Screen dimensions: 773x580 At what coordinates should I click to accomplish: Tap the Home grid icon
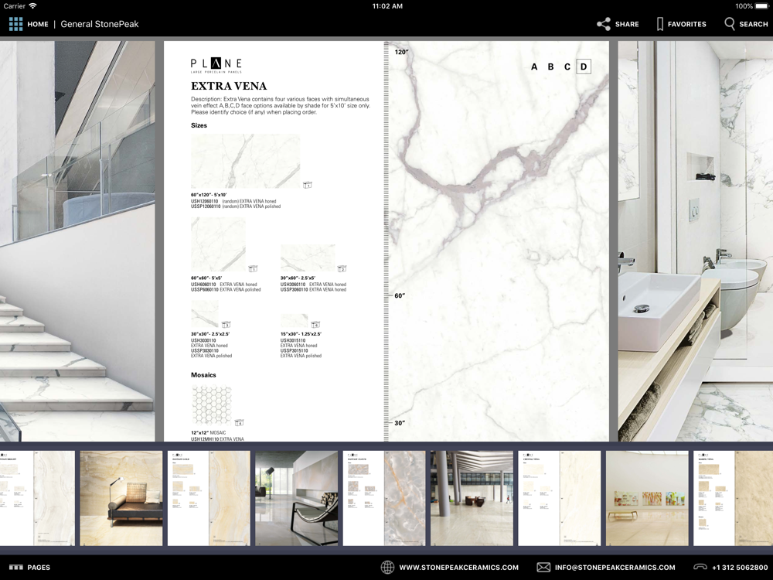click(x=15, y=24)
